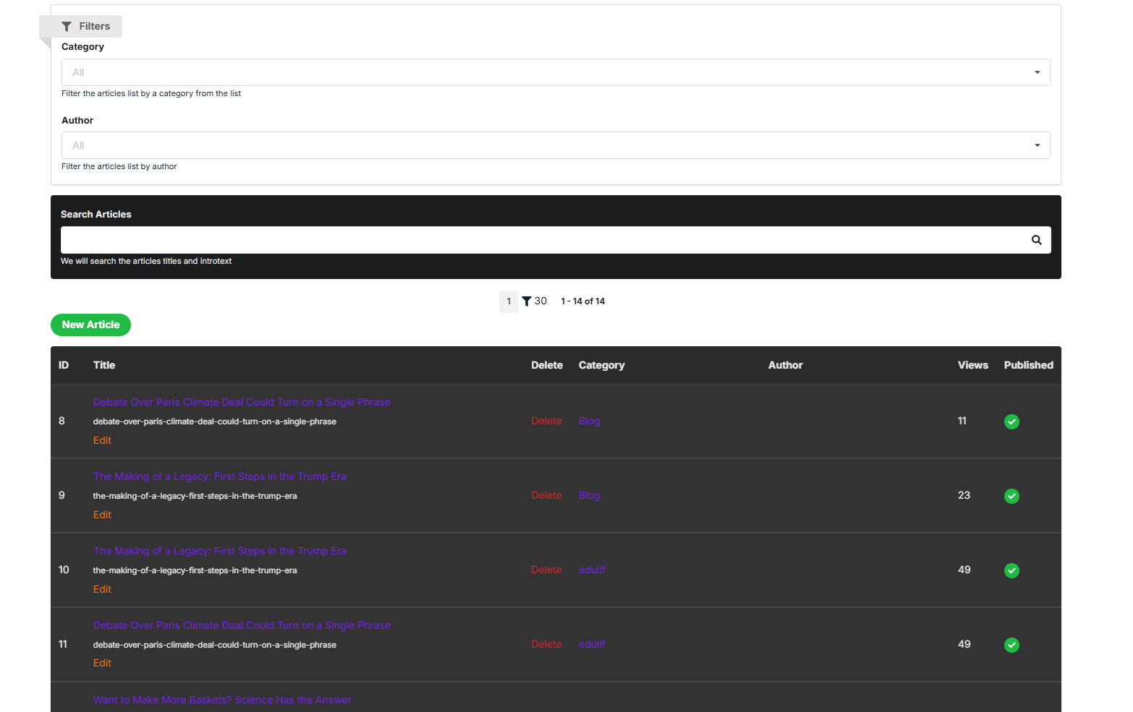Image resolution: width=1133 pixels, height=712 pixels.
Task: Open Blog category of article 8
Action: coord(589,421)
